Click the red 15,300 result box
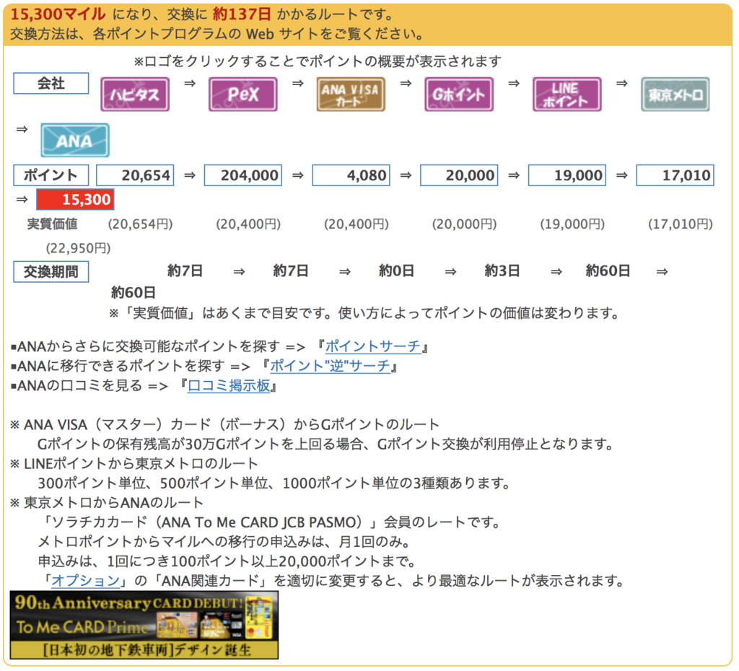This screenshot has width=739, height=671. pyautogui.click(x=75, y=199)
